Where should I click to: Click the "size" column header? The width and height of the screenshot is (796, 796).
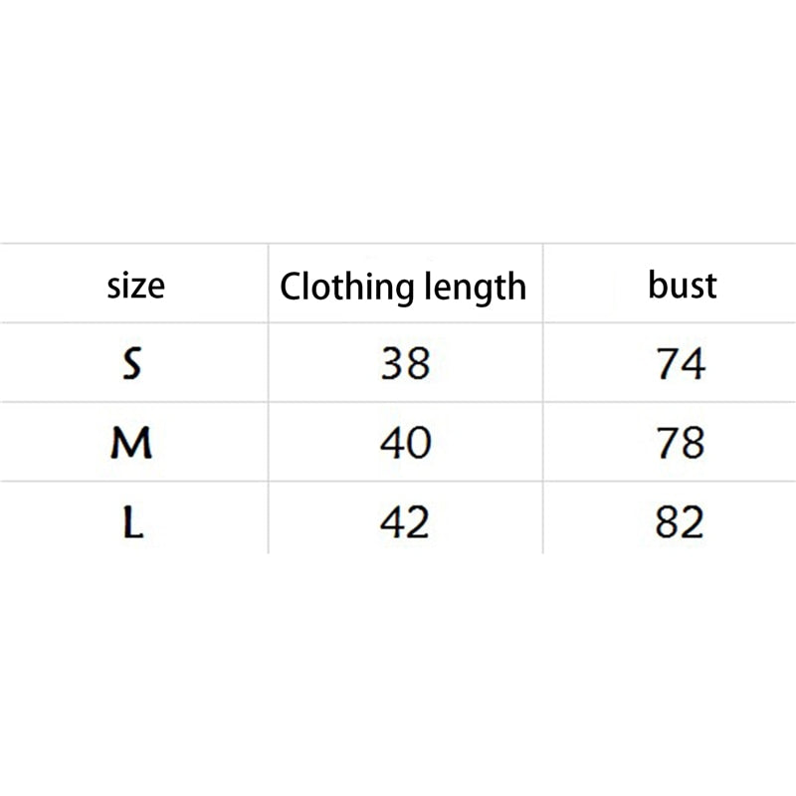(x=135, y=287)
